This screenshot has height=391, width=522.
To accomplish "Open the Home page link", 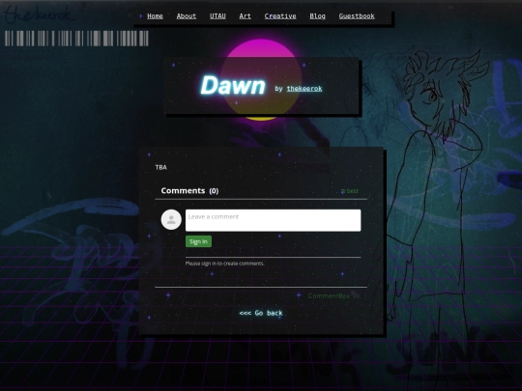I will tap(155, 16).
